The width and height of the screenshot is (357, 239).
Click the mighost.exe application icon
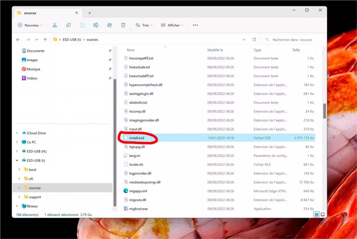tap(126, 208)
